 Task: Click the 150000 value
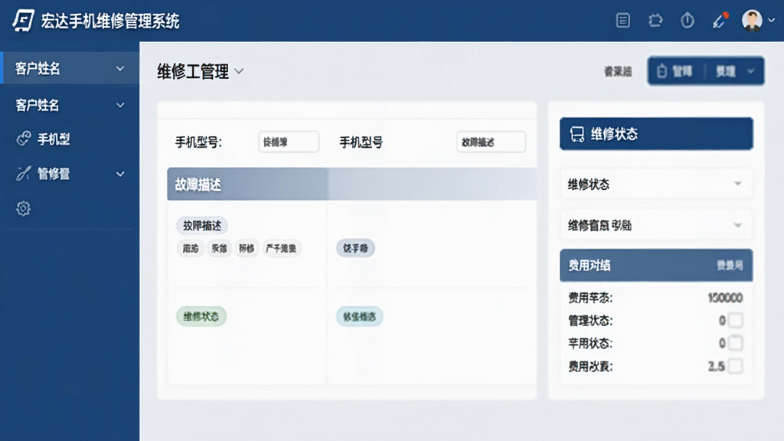coord(725,298)
